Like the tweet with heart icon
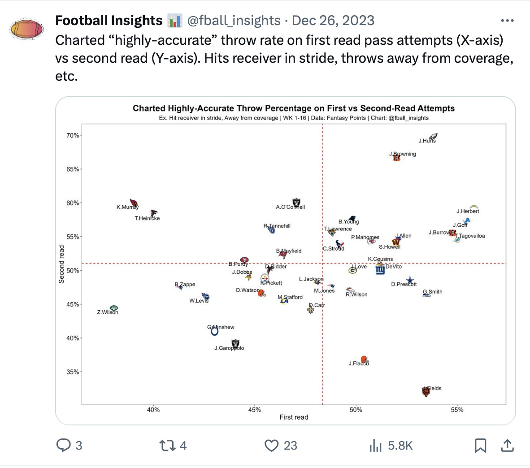 (x=272, y=445)
